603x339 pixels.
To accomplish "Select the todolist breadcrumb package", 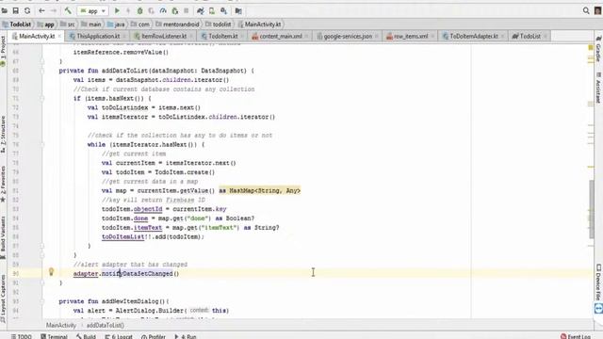I will [x=218, y=24].
